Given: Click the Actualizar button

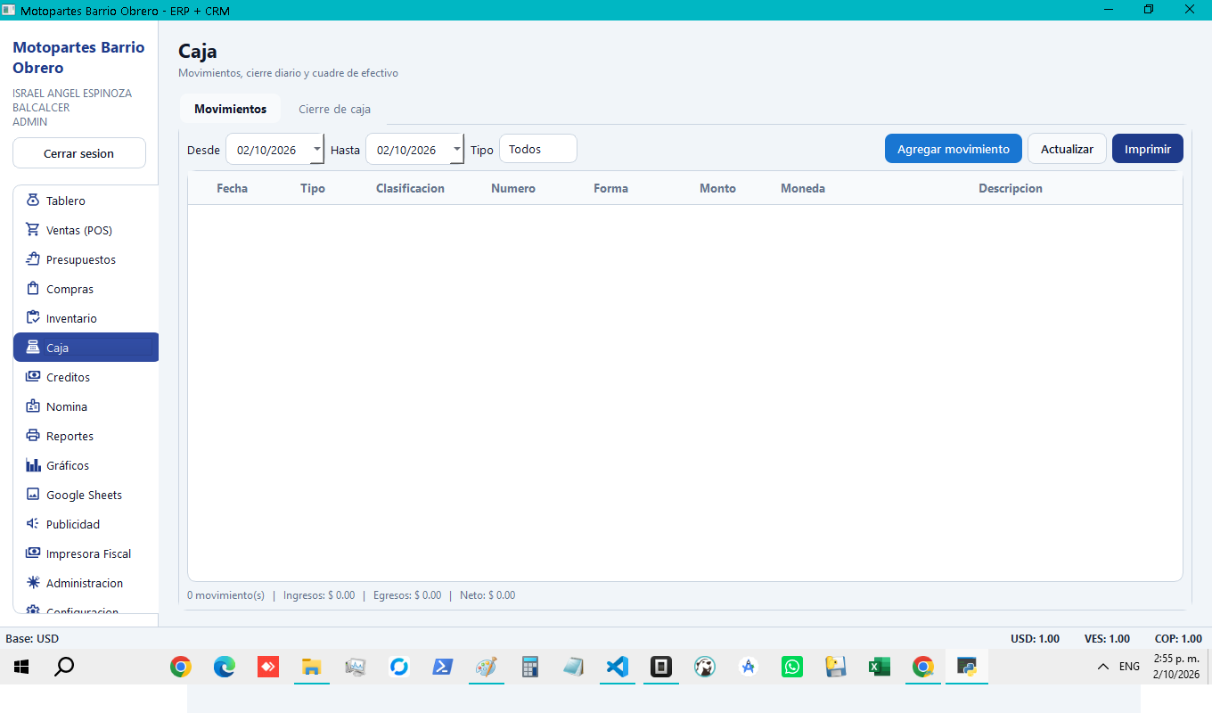Looking at the screenshot, I should tap(1067, 149).
